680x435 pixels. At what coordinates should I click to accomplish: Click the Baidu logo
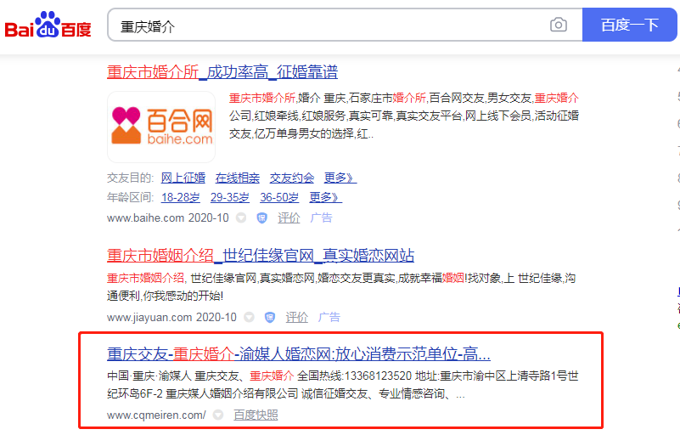point(48,25)
